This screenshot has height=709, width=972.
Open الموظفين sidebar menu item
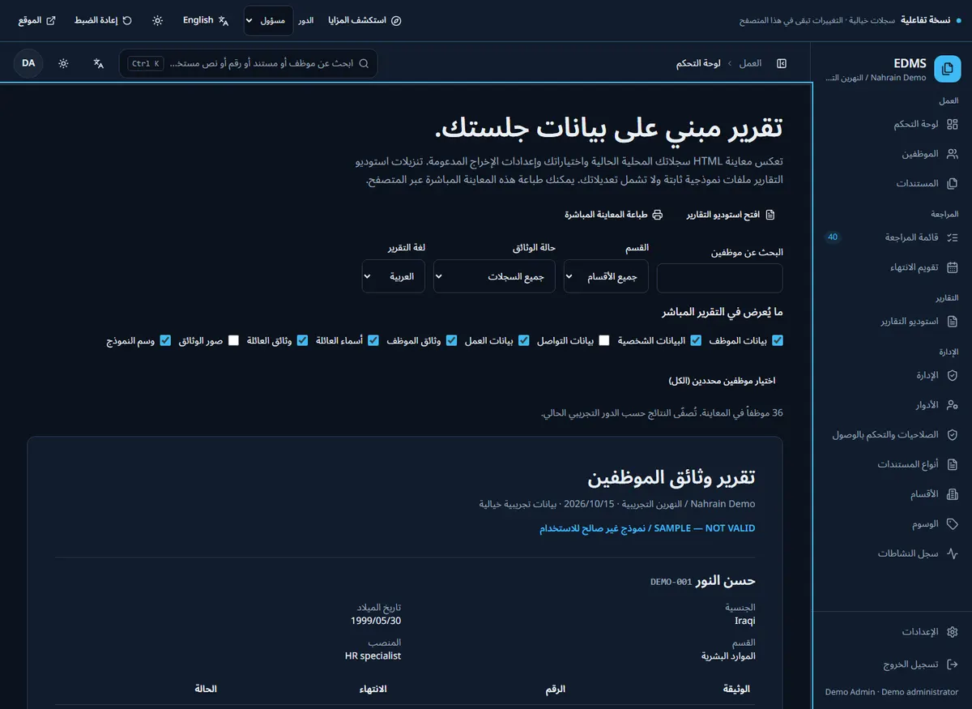click(x=891, y=154)
